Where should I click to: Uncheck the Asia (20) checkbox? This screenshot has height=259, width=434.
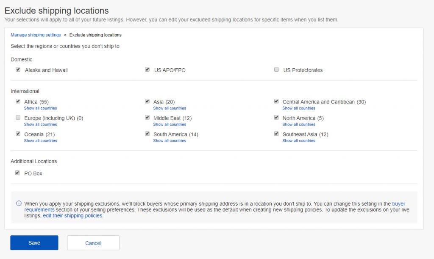(147, 101)
